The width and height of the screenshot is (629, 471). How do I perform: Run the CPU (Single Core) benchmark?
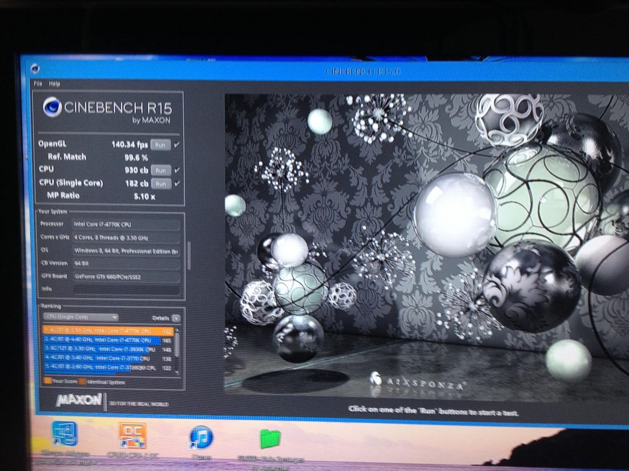pos(161,184)
